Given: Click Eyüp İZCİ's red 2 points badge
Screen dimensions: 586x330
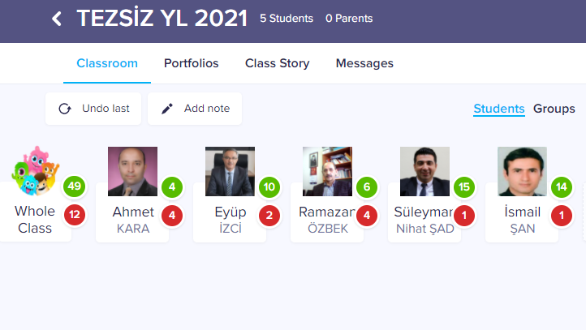Looking at the screenshot, I should pos(269,215).
